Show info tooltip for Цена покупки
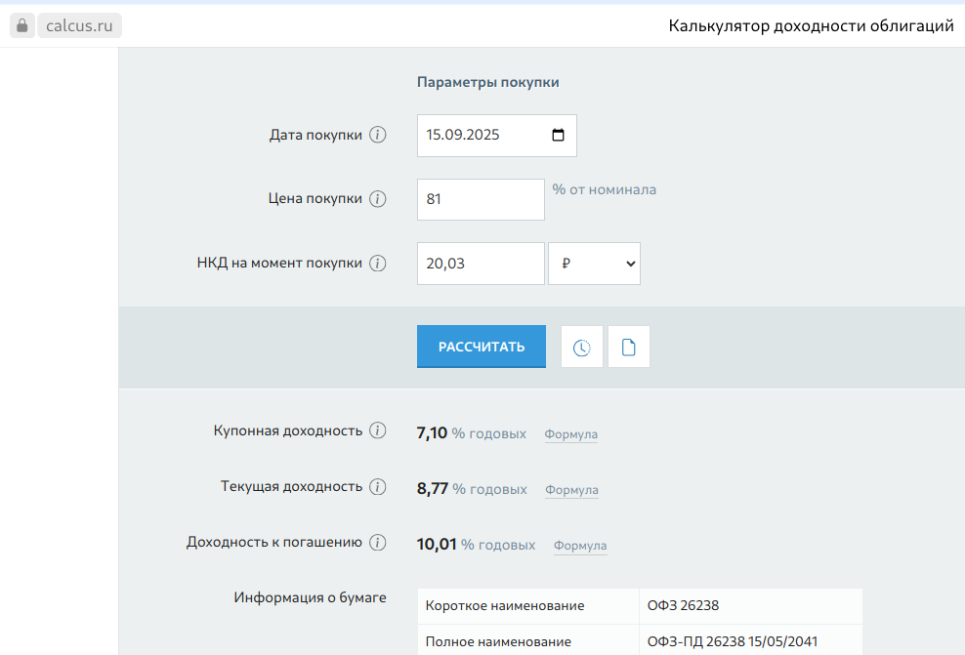The width and height of the screenshot is (965, 655). tap(378, 198)
